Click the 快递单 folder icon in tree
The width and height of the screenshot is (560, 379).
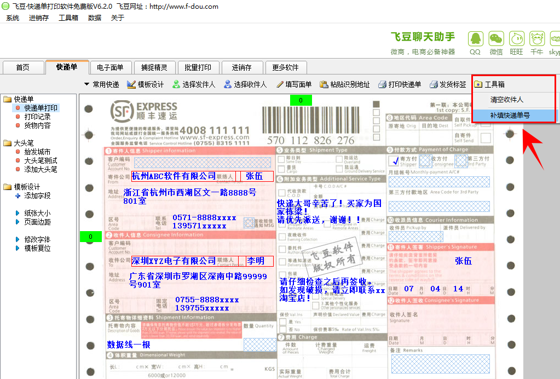click(x=8, y=99)
